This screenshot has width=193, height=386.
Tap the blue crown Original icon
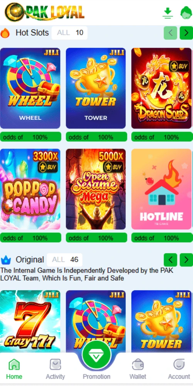point(6,260)
